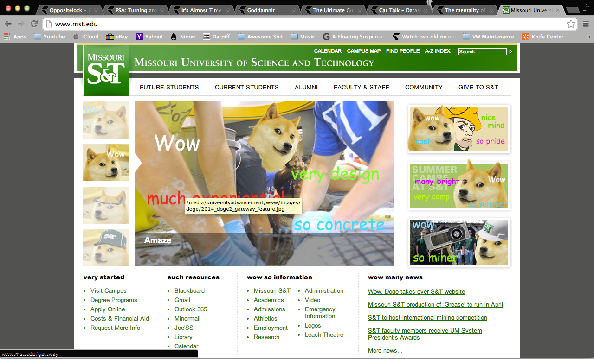Open the Degree Programs link
594x359 pixels.
coord(114,300)
